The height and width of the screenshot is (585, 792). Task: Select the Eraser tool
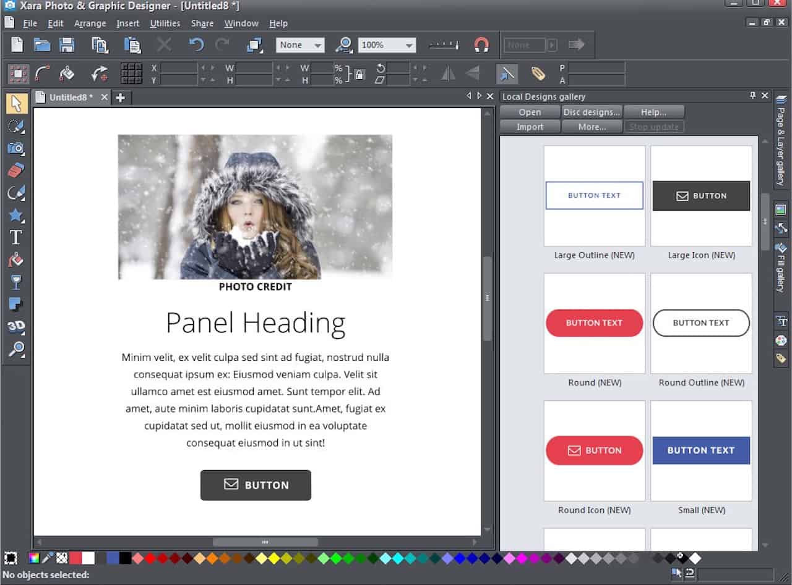tap(16, 170)
